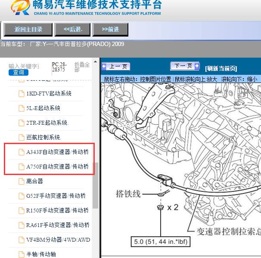Click document icon beside 2TR-FE起动系统
261x258 pixels.
[x=21, y=123]
